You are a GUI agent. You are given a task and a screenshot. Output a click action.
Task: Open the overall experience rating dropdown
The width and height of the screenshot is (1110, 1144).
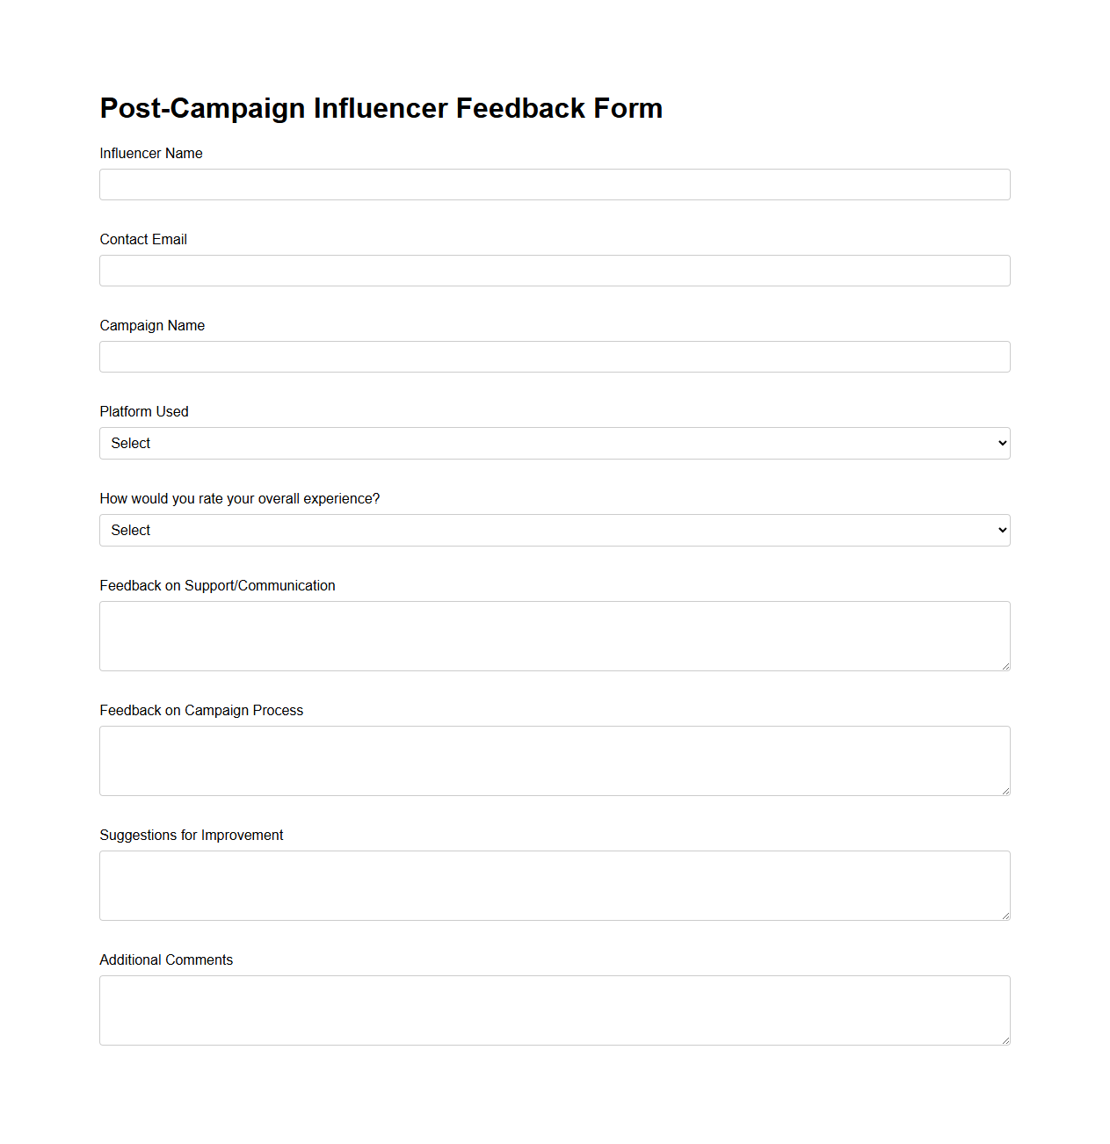coord(554,530)
